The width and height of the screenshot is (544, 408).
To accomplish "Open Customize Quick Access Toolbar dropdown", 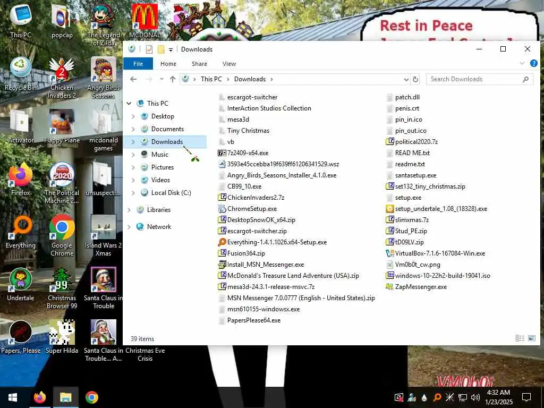I will [171, 49].
